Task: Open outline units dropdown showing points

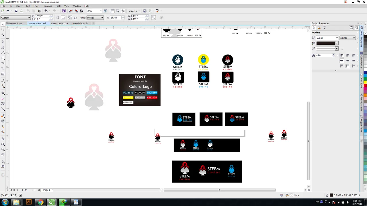Action: point(348,38)
